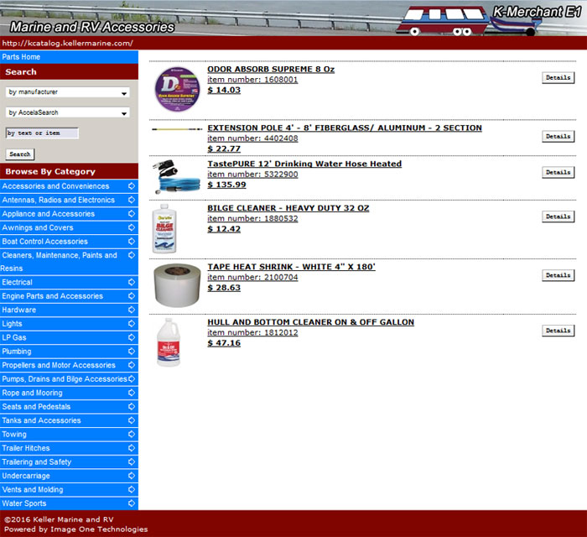Click the 'by text or item' search field

click(x=42, y=133)
